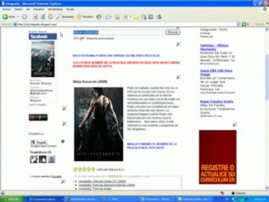Click the wrench icon above the red ad banner

[235, 124]
